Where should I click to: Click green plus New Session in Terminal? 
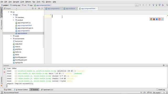4,69
